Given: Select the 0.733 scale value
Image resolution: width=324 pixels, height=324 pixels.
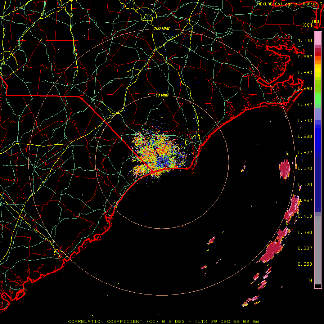Looking at the screenshot, I should [x=305, y=120].
